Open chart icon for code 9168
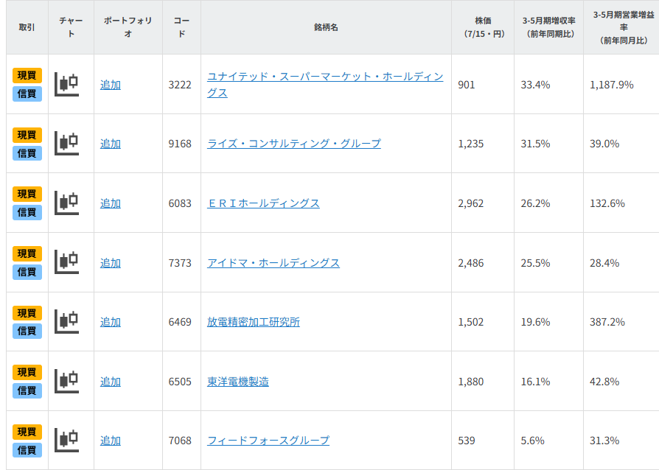The width and height of the screenshot is (659, 470). (x=67, y=143)
